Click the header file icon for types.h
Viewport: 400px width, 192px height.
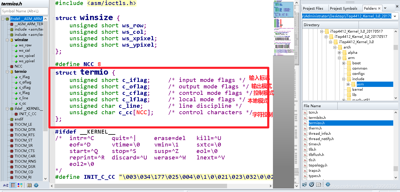click(x=305, y=176)
